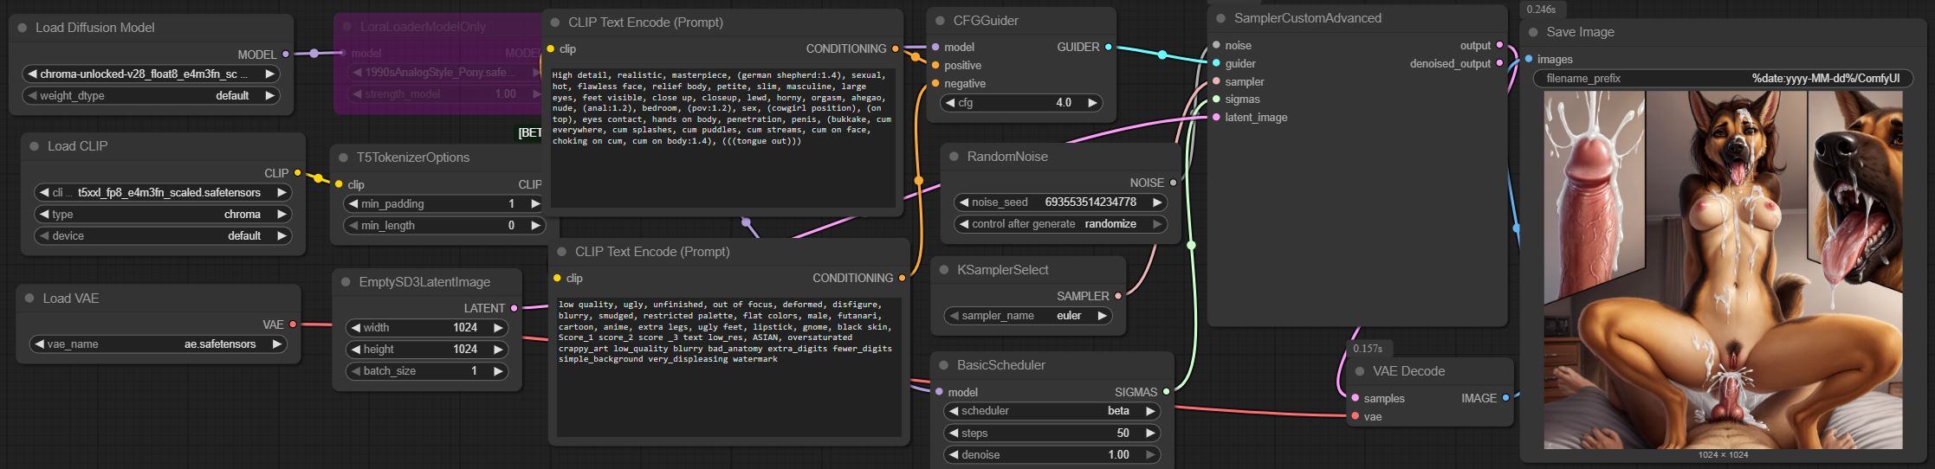
Task: Collapse the VAE Decode node via its title dot
Action: coord(1360,371)
